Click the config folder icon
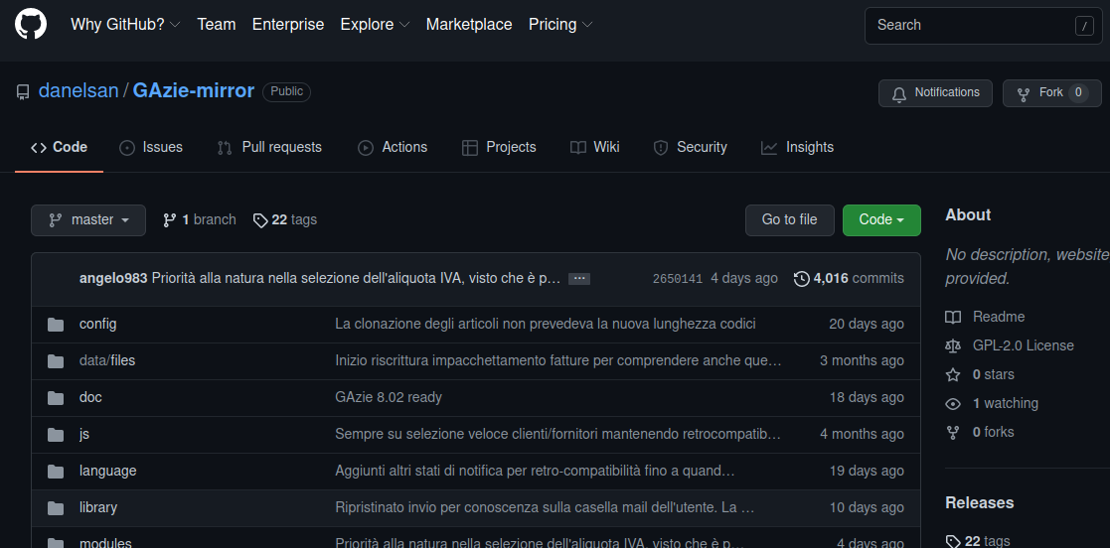This screenshot has width=1110, height=548. (56, 324)
